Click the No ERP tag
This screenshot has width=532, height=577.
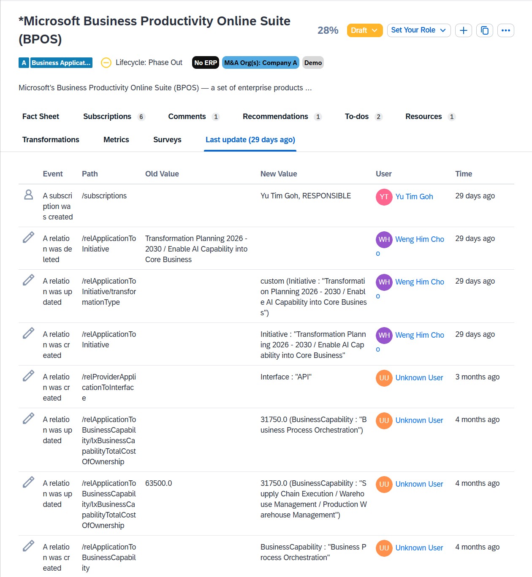206,62
